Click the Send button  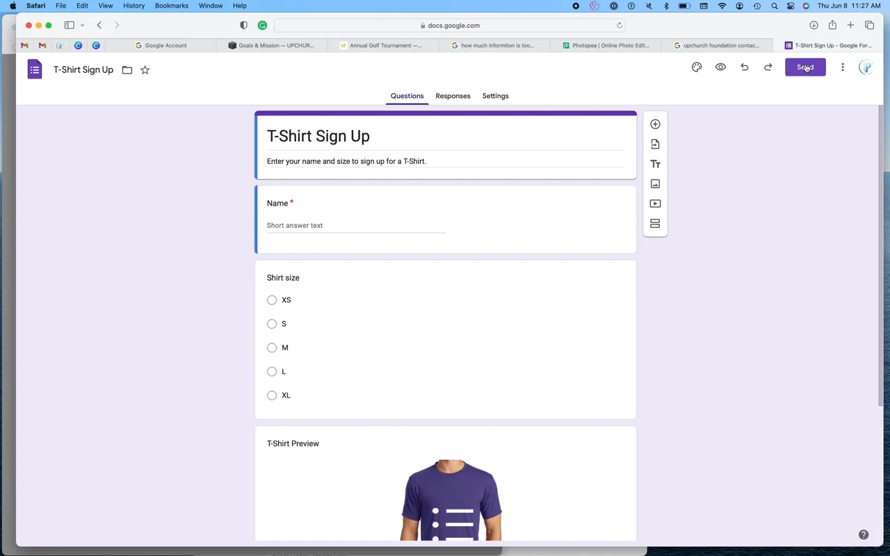[805, 67]
